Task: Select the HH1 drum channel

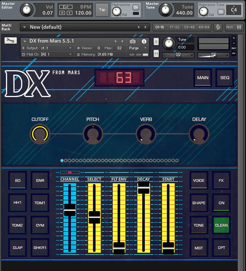Action: [x=18, y=203]
